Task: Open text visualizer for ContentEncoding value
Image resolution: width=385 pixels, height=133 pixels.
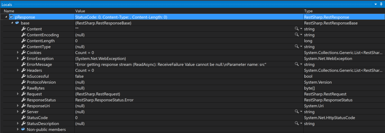Action: click(297, 35)
